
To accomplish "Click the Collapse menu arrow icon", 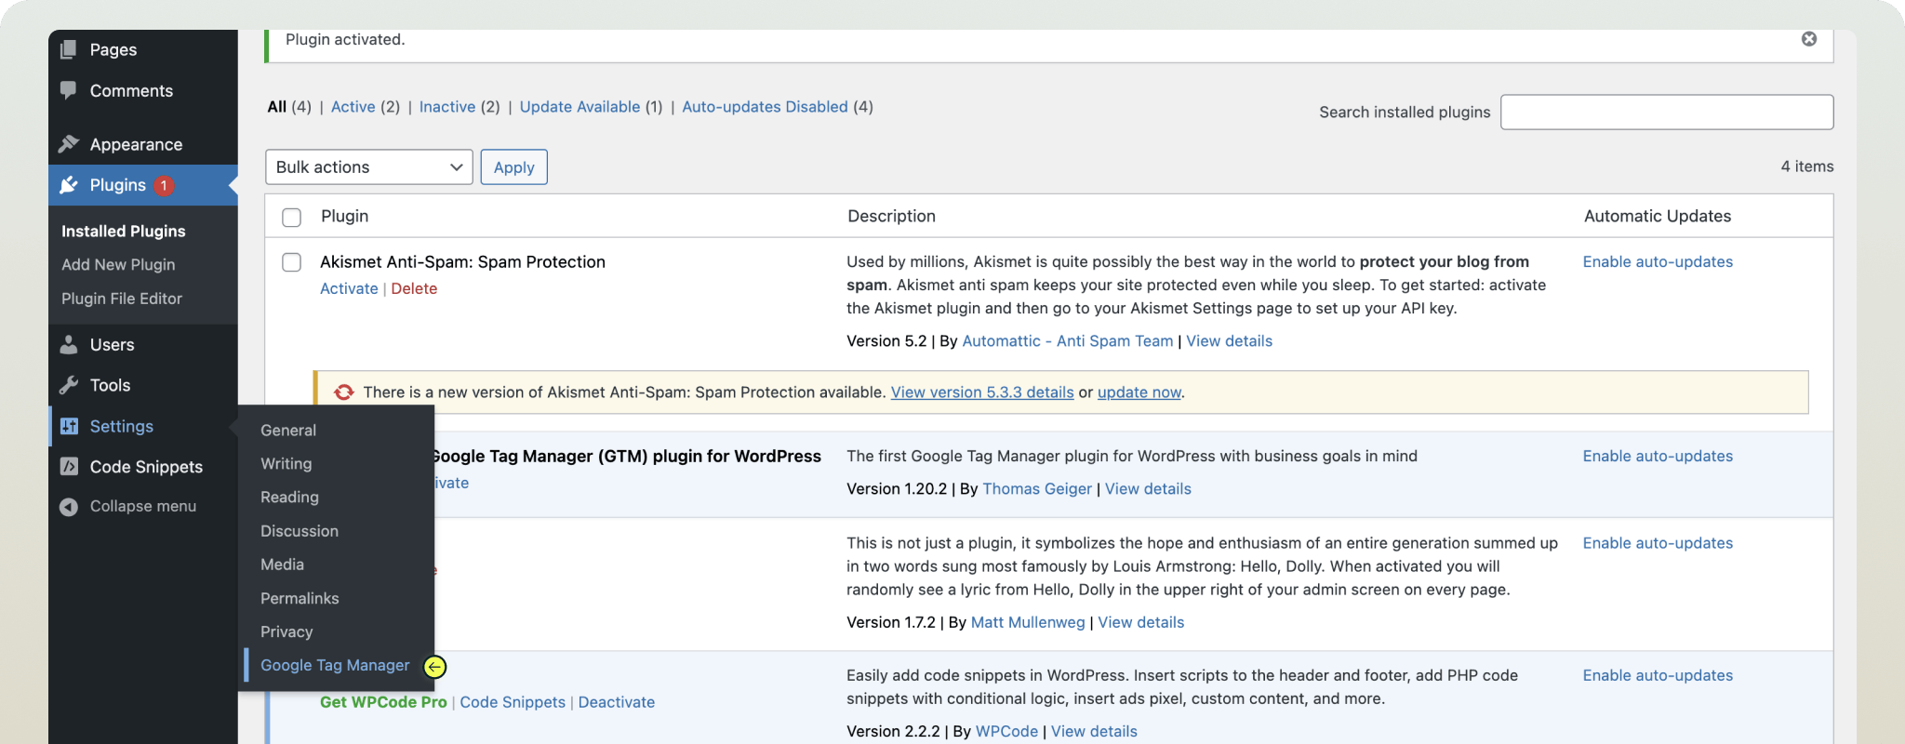I will click(69, 507).
